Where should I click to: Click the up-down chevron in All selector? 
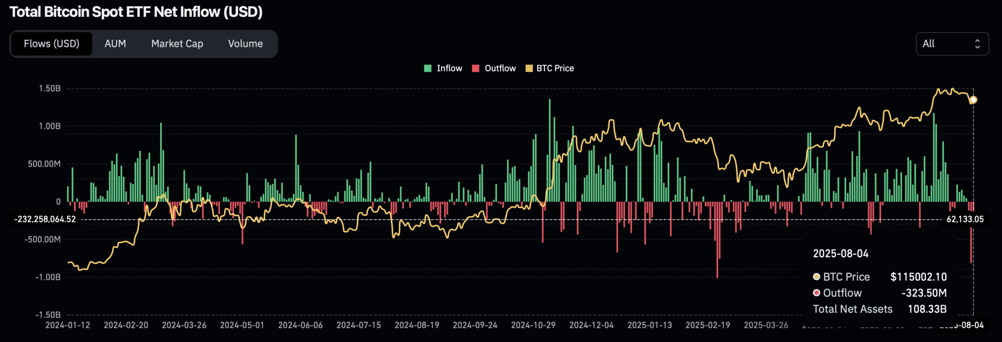coord(977,44)
